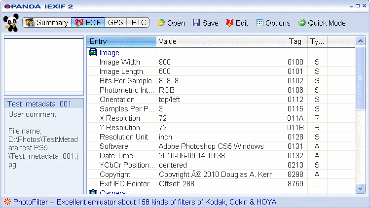This screenshot has width=370, height=208.
Task: Select the Y Resolution entry
Action: (120, 128)
